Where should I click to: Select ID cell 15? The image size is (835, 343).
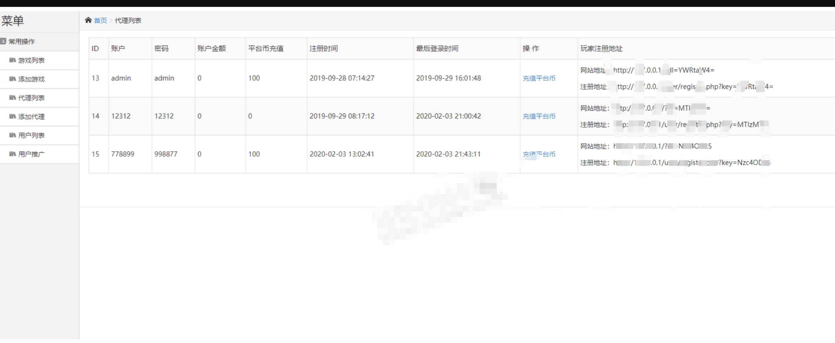[96, 154]
